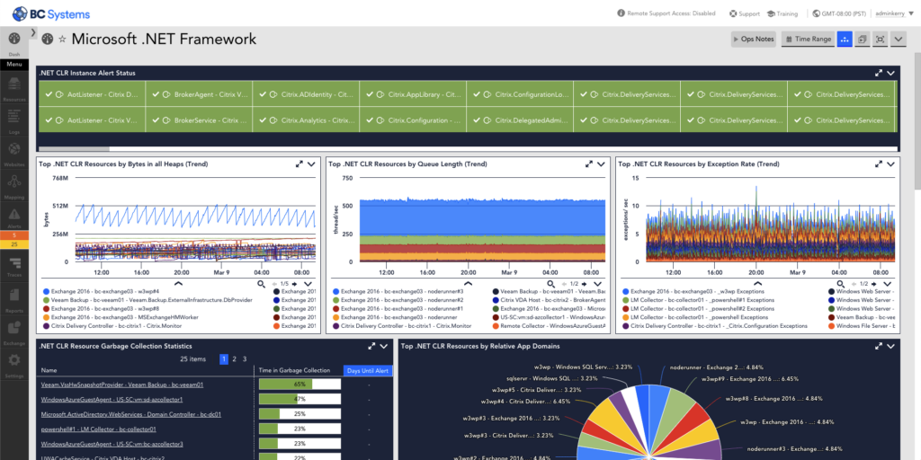Go to next legend page in Exception Rate chart
The height and width of the screenshot is (460, 921).
872,283
